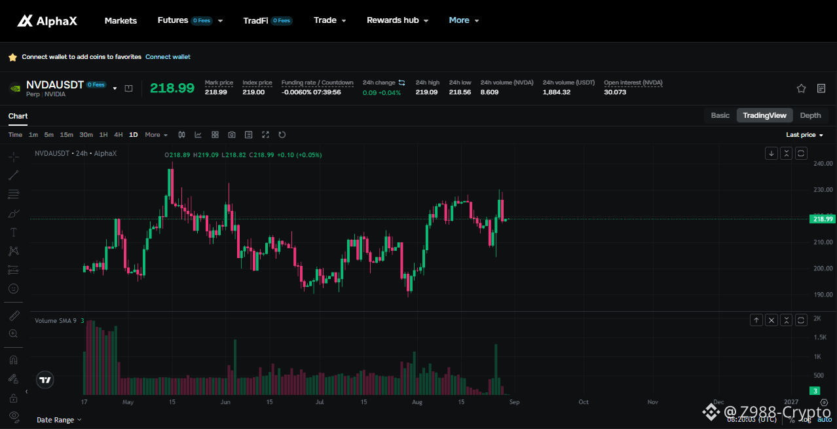The image size is (837, 429).
Task: Select the Chart tab
Action: pos(18,117)
